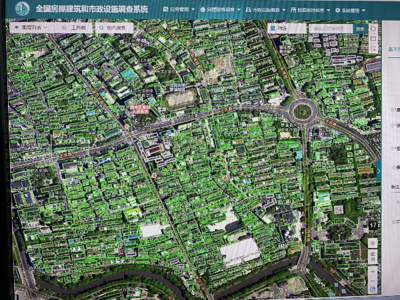Open the 系统管理 menu
Image resolution: width=400 pixels, height=300 pixels.
(352, 11)
